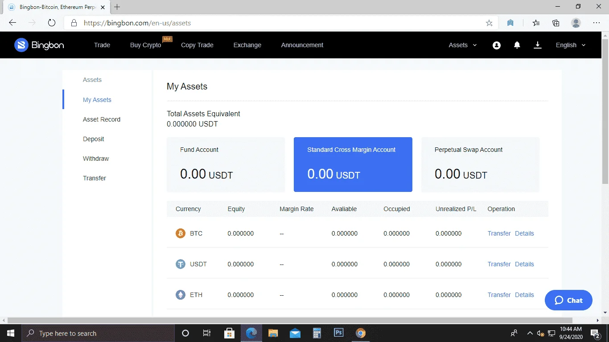The image size is (609, 342).
Task: Click the download app icon
Action: 538,45
